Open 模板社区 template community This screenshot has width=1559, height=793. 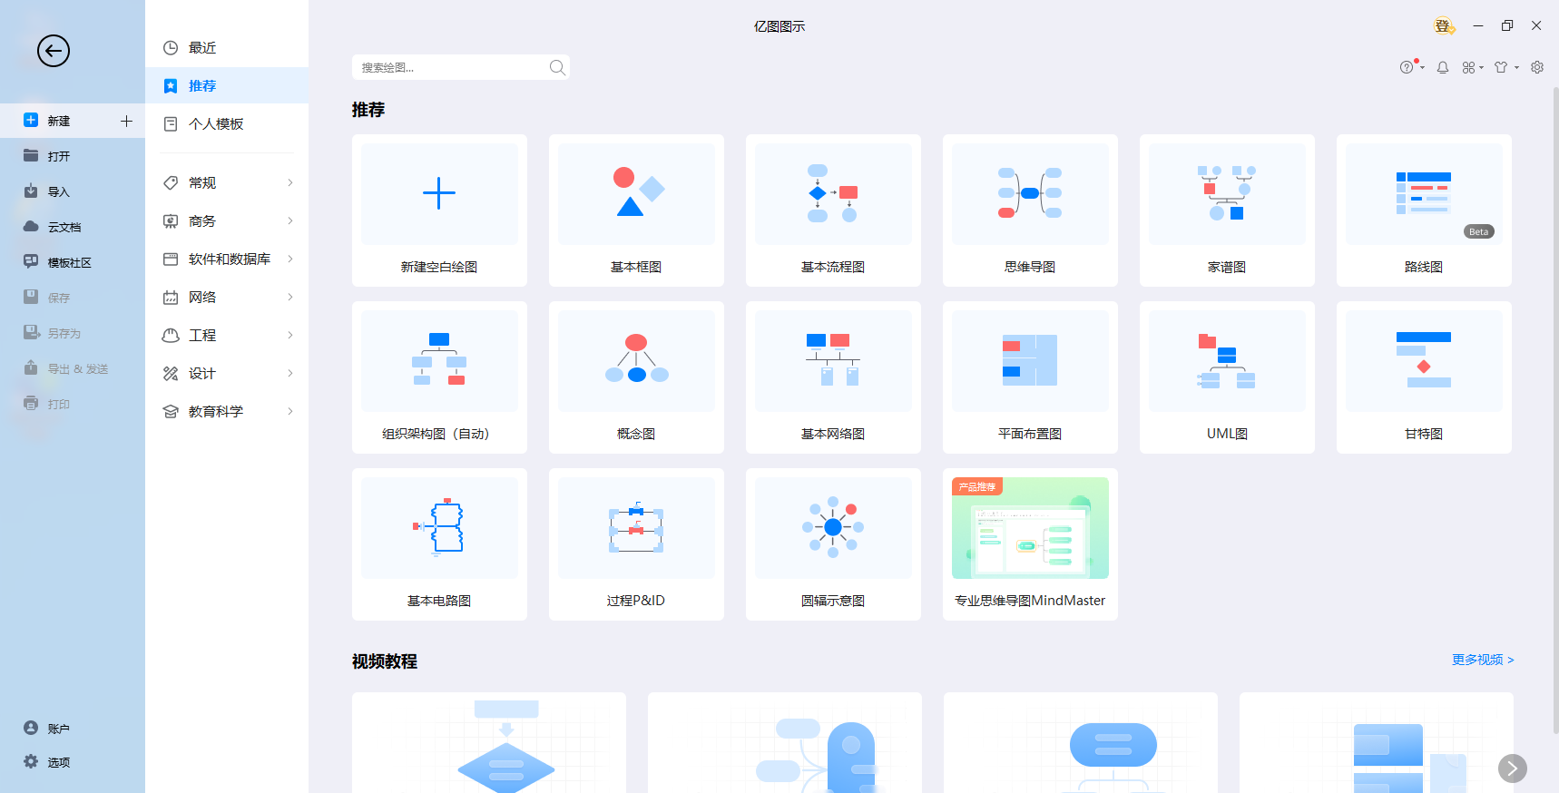click(x=73, y=262)
